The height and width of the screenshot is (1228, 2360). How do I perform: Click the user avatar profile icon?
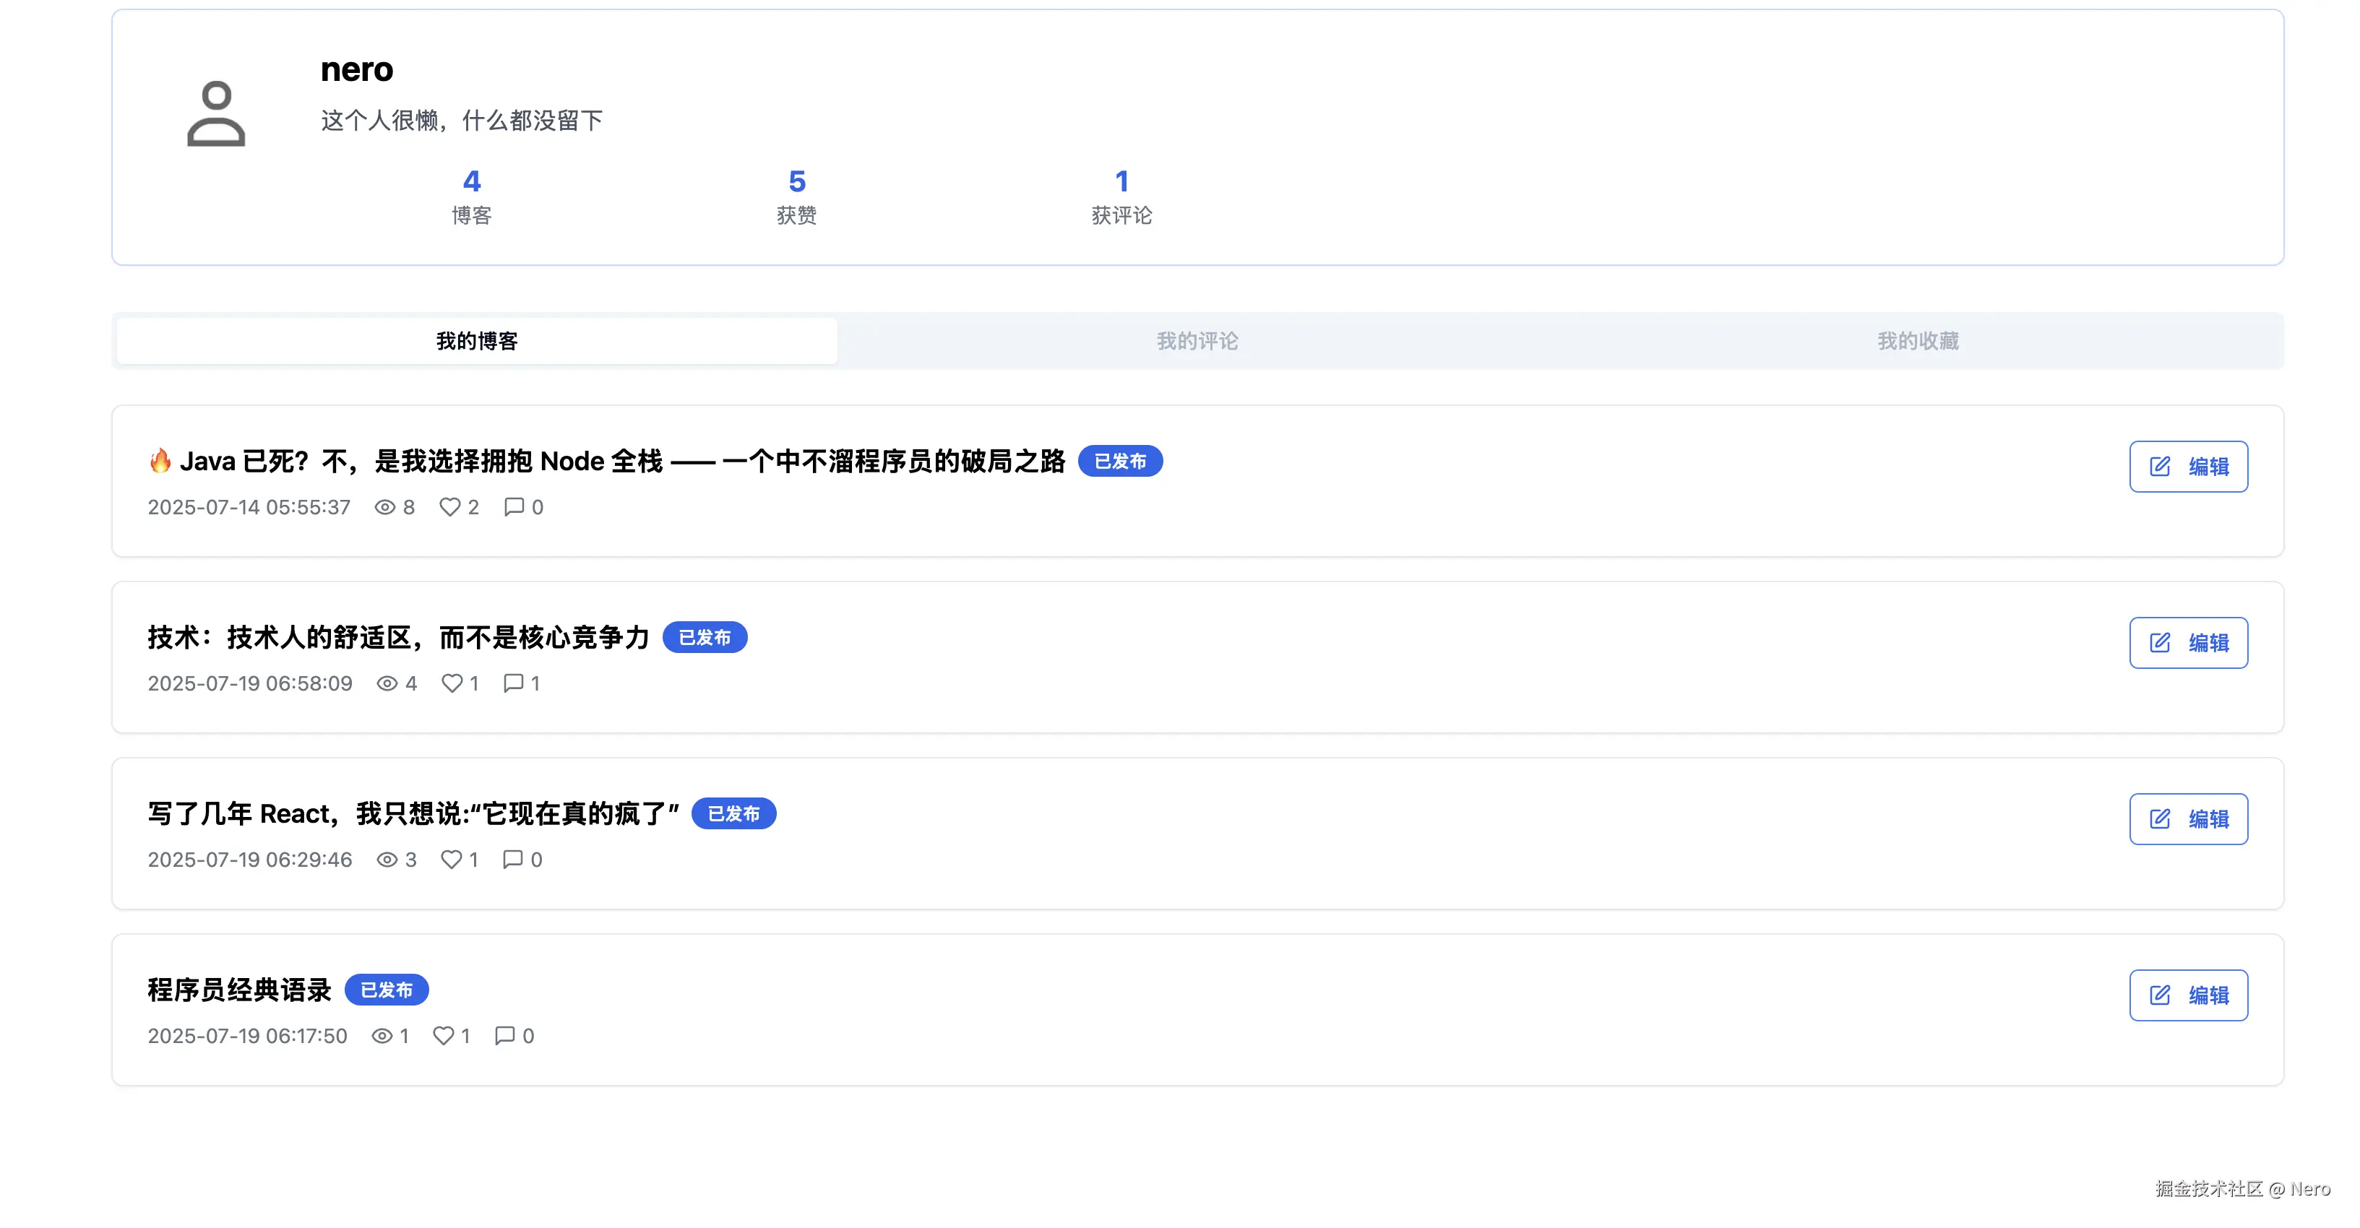click(x=215, y=113)
